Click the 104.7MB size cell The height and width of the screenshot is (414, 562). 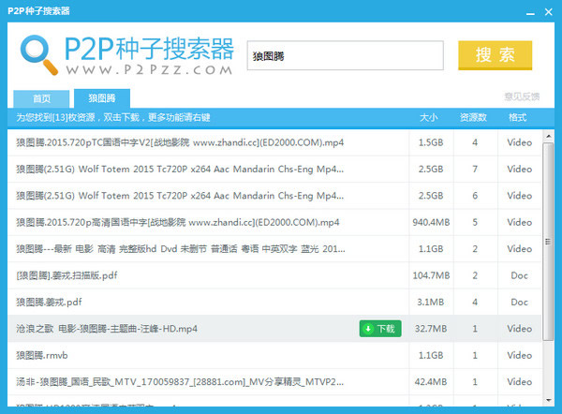pos(431,275)
